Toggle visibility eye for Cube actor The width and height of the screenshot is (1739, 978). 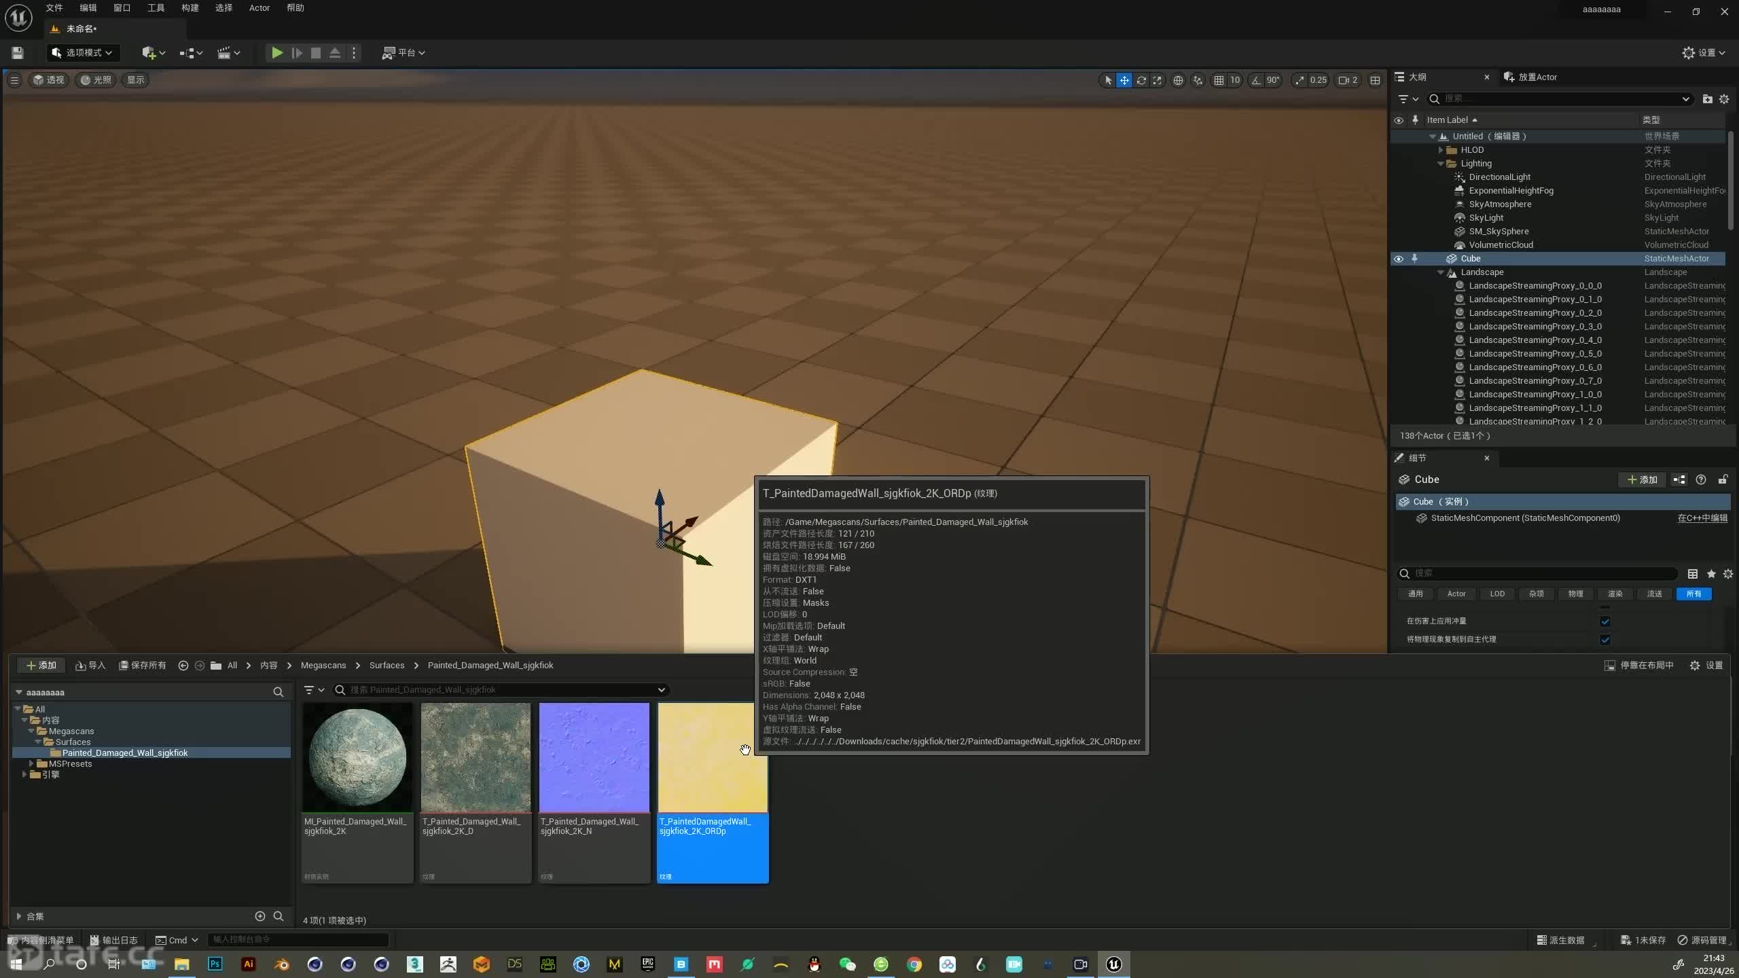point(1398,259)
